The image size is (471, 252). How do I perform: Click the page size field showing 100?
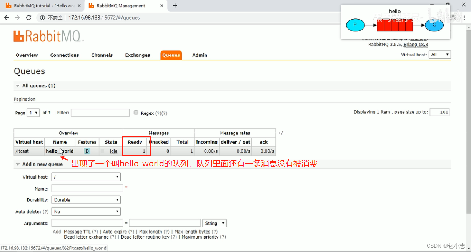click(x=439, y=112)
